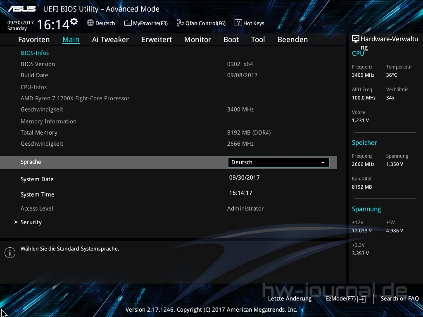
Task: Click the System Time label
Action: [38, 195]
